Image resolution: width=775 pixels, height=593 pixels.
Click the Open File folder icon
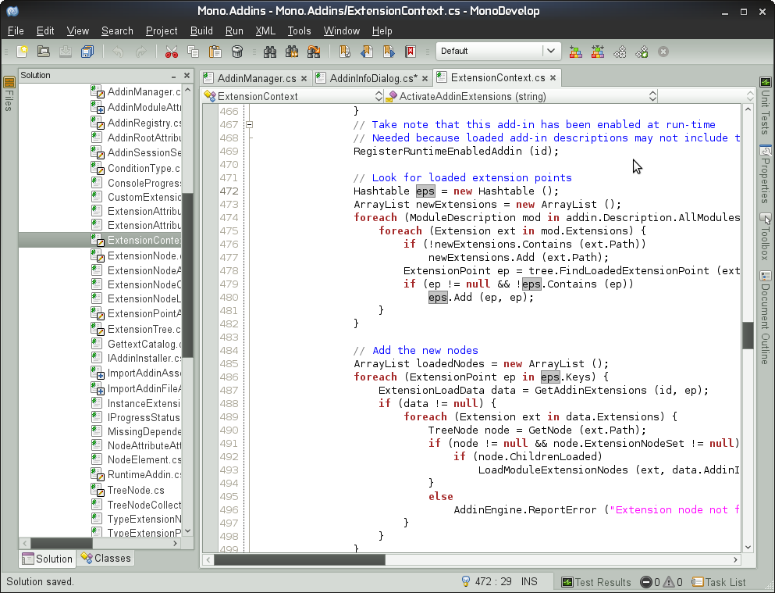(44, 52)
